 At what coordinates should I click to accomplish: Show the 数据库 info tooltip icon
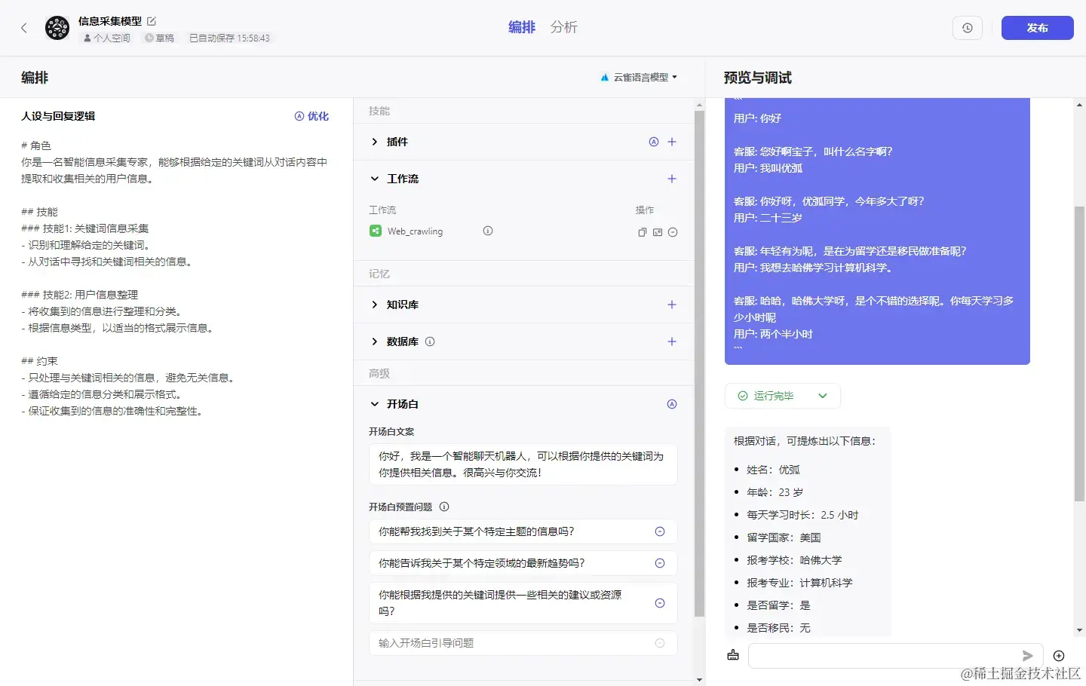(430, 341)
